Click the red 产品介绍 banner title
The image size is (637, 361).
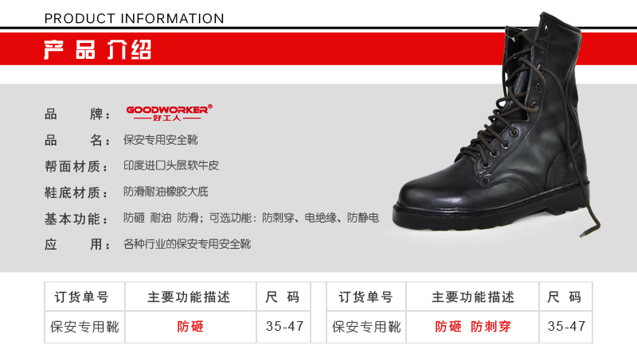97,49
